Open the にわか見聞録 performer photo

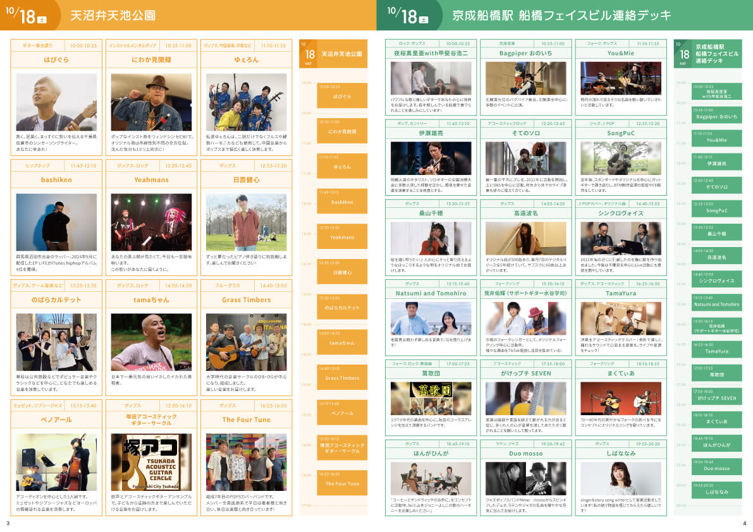click(151, 102)
